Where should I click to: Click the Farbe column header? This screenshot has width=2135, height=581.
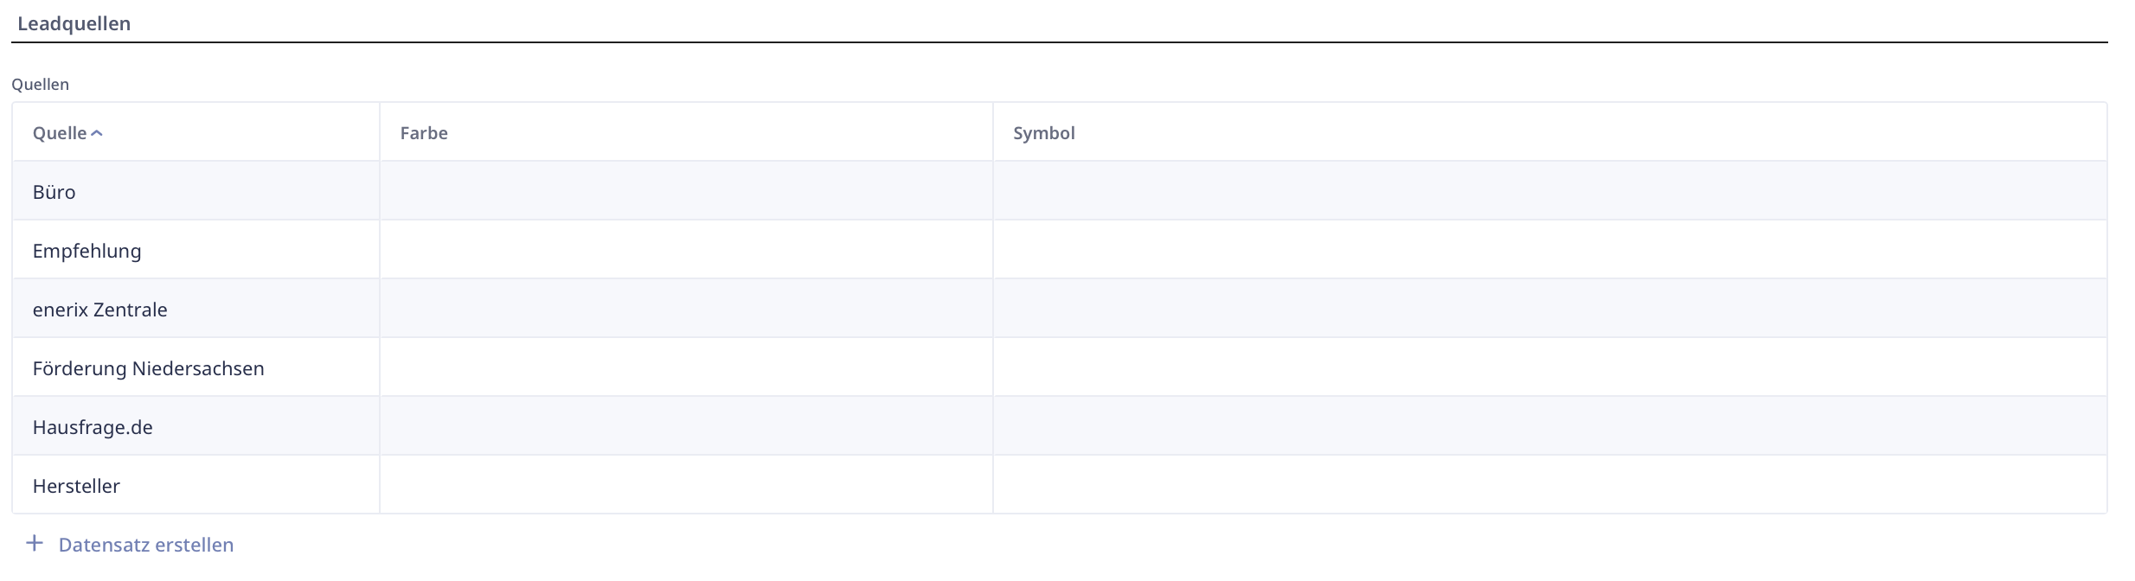(x=424, y=133)
